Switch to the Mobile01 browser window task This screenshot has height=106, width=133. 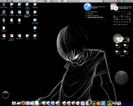(x=58, y=1)
